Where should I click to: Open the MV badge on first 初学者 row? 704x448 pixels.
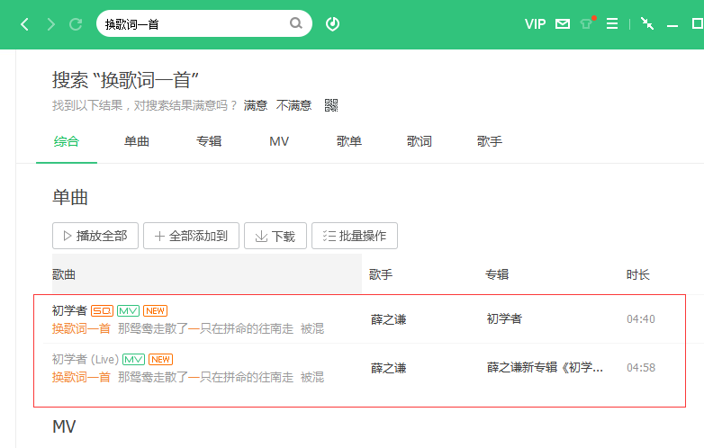pos(129,310)
